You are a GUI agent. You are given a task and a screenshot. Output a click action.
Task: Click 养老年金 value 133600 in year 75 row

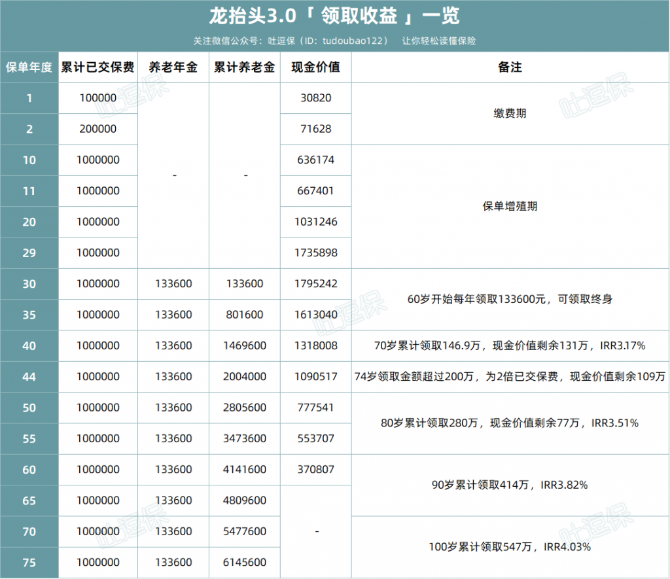pos(173,563)
